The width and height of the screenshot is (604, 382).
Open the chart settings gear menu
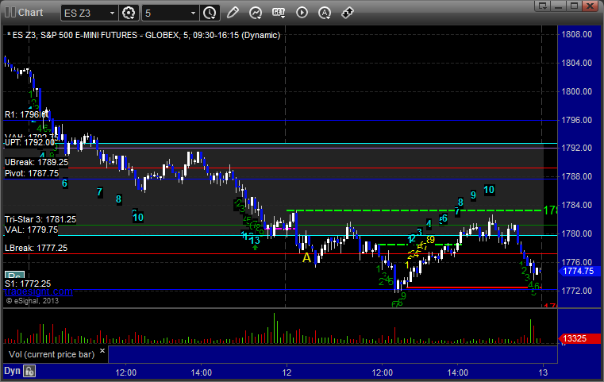129,13
